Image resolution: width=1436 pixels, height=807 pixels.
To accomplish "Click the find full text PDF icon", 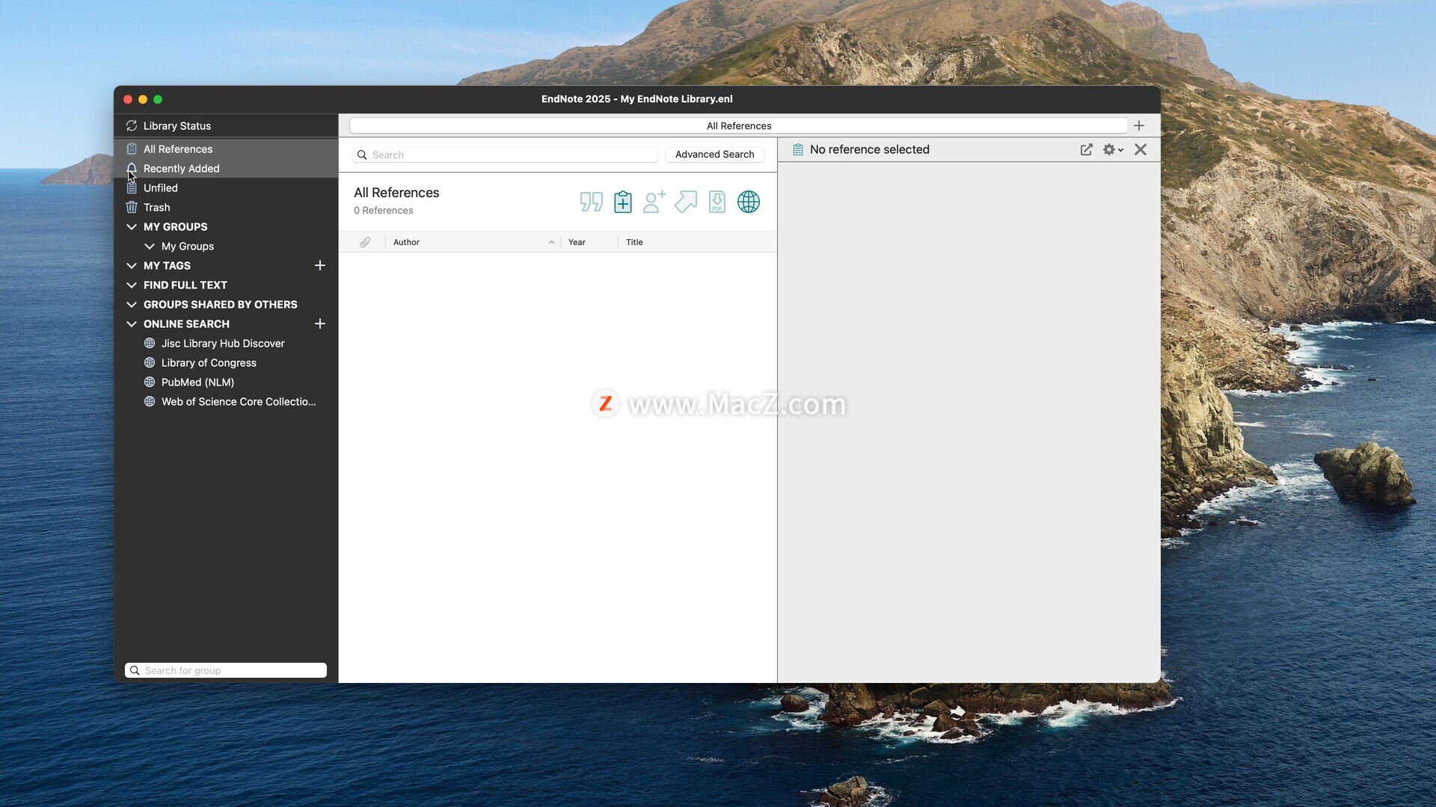I will point(717,202).
